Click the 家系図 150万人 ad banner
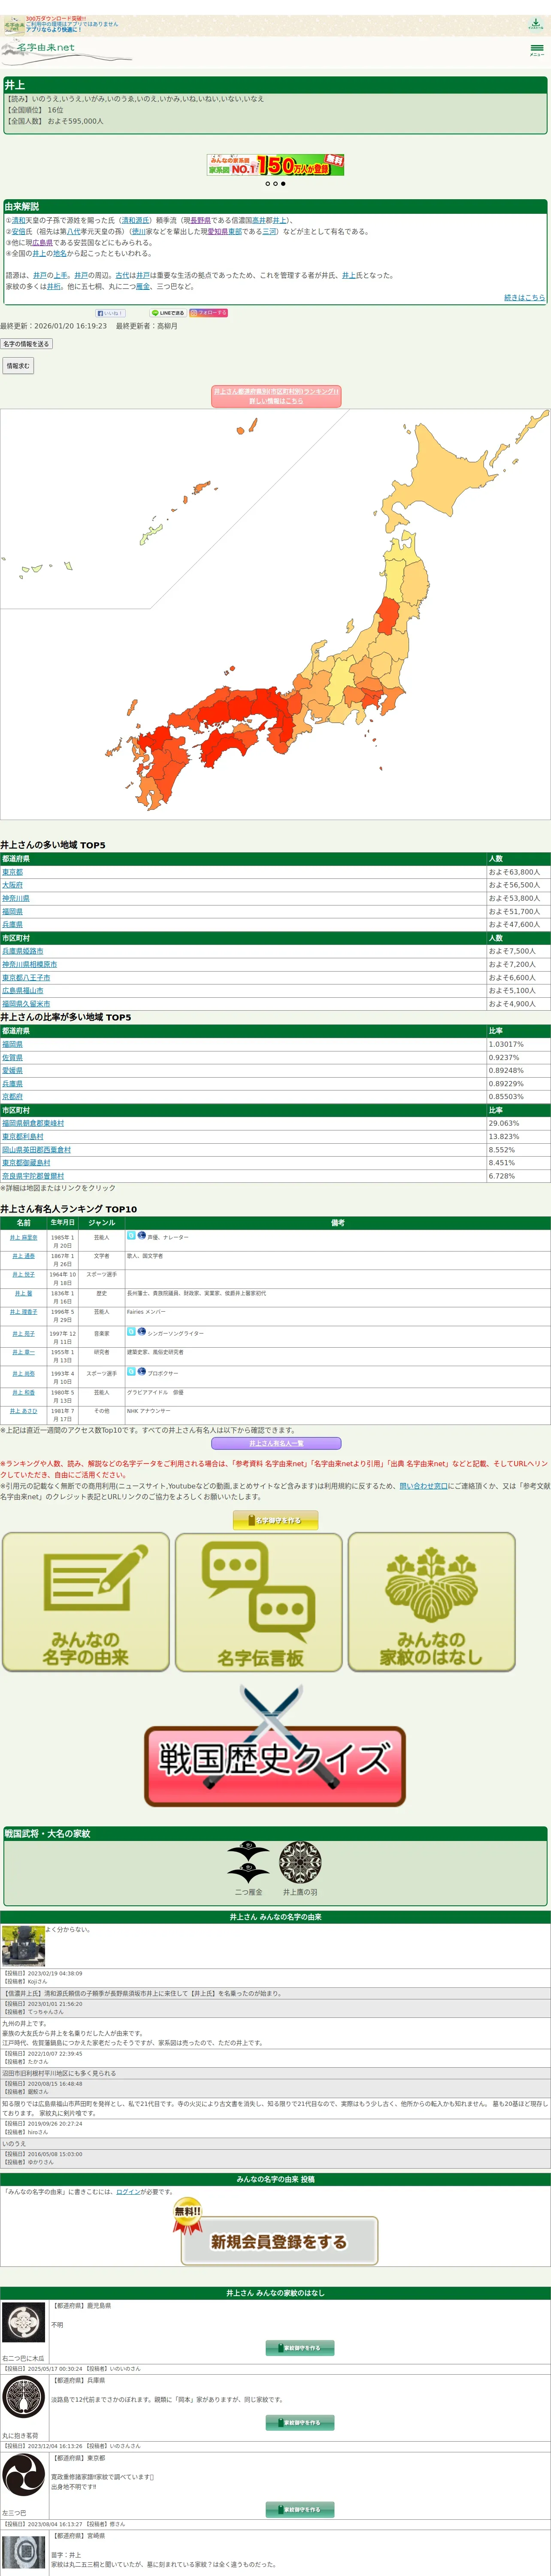 click(x=275, y=165)
